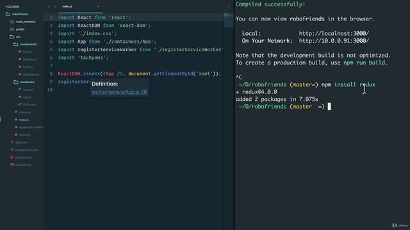Click './index.css' on line 3
410x230 pixels.
(97, 33)
